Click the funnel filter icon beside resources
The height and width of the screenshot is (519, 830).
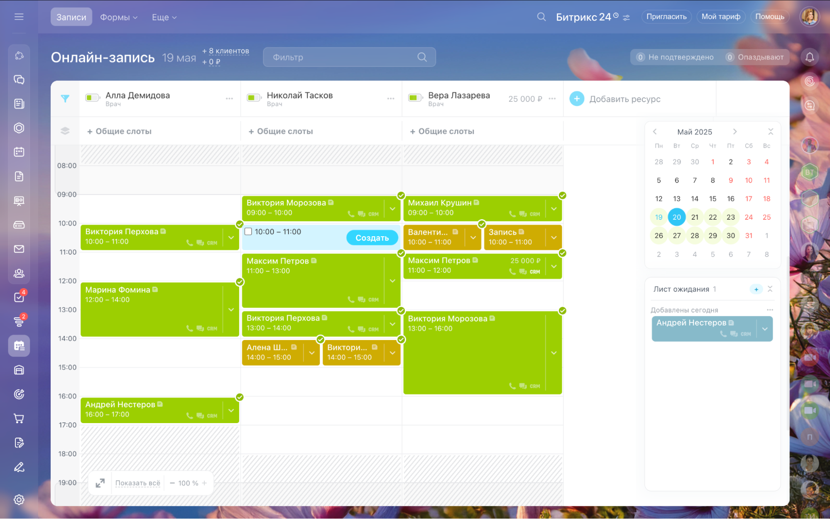click(x=65, y=98)
